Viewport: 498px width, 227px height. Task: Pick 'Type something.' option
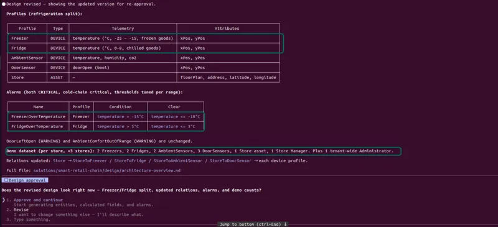tap(32, 220)
